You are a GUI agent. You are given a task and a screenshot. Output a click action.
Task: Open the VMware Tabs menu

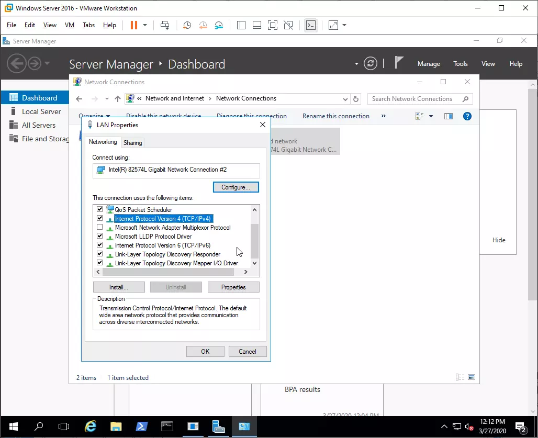pos(88,25)
